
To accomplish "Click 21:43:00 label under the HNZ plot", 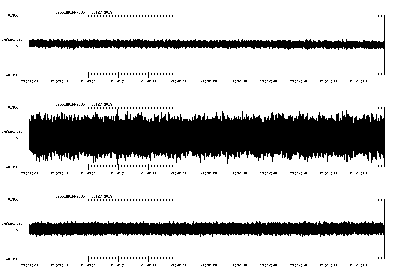I will 328,173.
